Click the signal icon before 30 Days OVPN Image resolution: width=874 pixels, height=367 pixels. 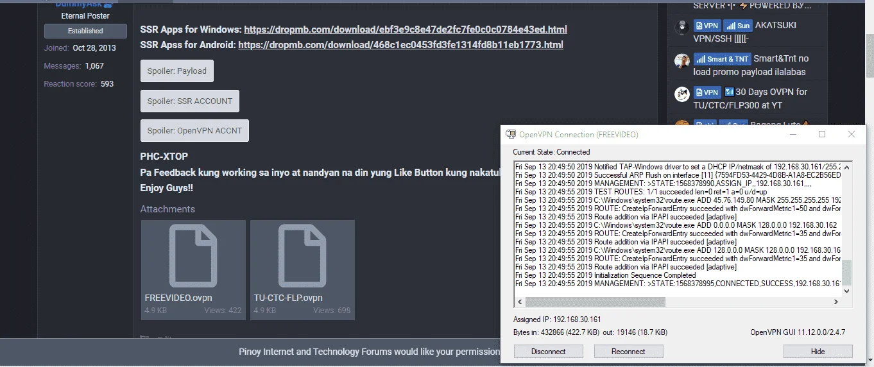tap(728, 92)
